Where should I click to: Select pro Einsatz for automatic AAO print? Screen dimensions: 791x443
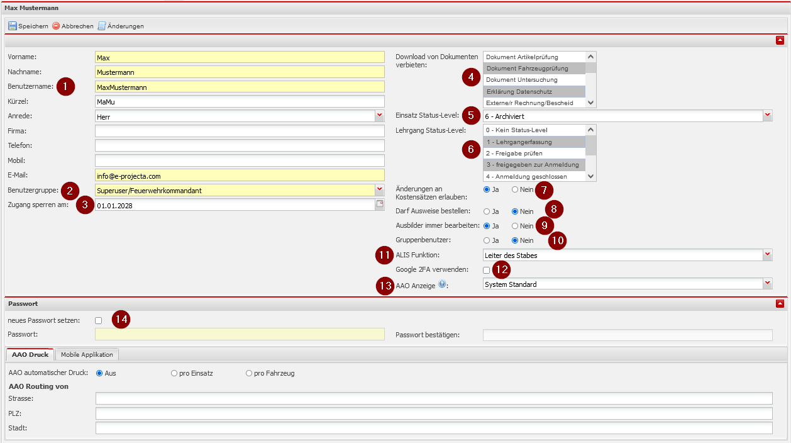pyautogui.click(x=174, y=373)
